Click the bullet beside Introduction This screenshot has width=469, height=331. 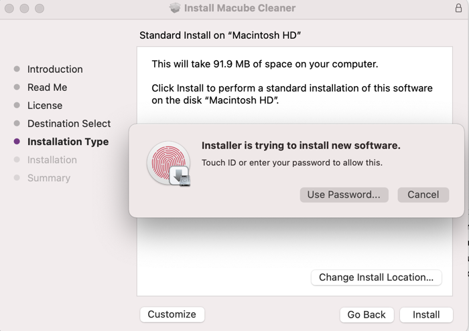click(x=17, y=69)
